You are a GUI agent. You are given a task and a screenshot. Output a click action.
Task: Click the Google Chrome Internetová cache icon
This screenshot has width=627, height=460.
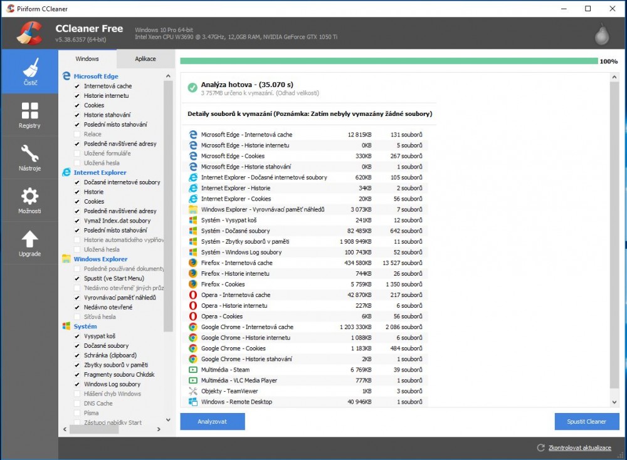tap(193, 327)
